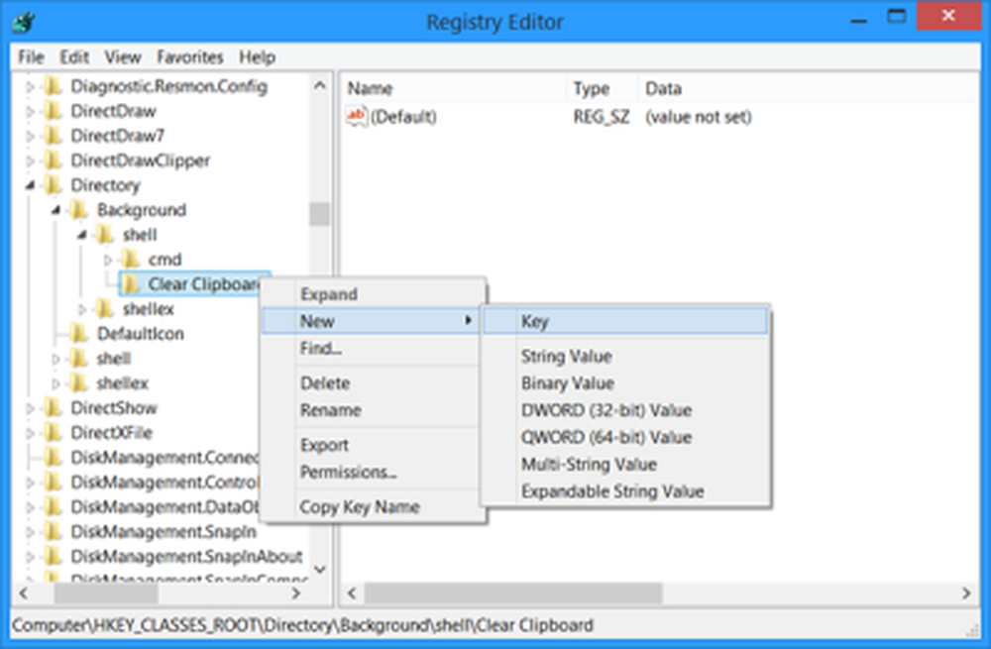Expand the shellex key under Background
The height and width of the screenshot is (649, 991).
[x=83, y=309]
